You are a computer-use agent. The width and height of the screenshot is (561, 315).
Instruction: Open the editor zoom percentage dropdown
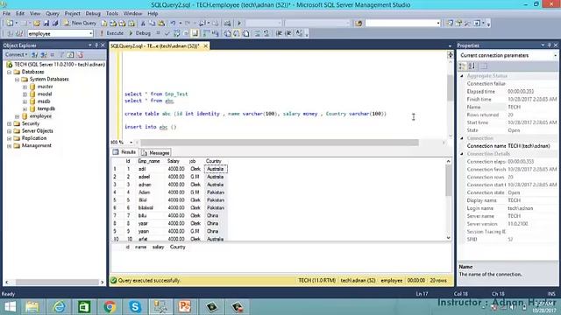131,142
